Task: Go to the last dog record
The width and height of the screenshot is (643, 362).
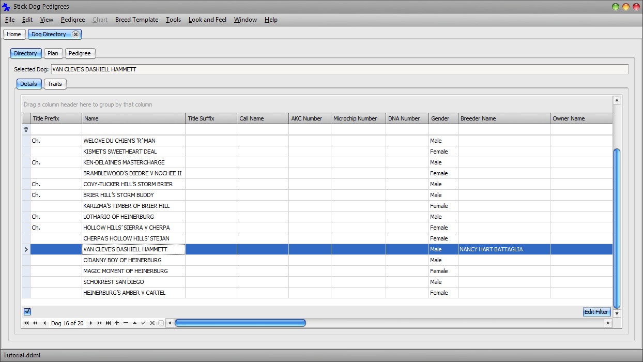Action: click(x=109, y=323)
